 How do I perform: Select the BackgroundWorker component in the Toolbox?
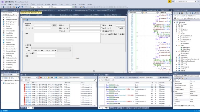(12, 20)
